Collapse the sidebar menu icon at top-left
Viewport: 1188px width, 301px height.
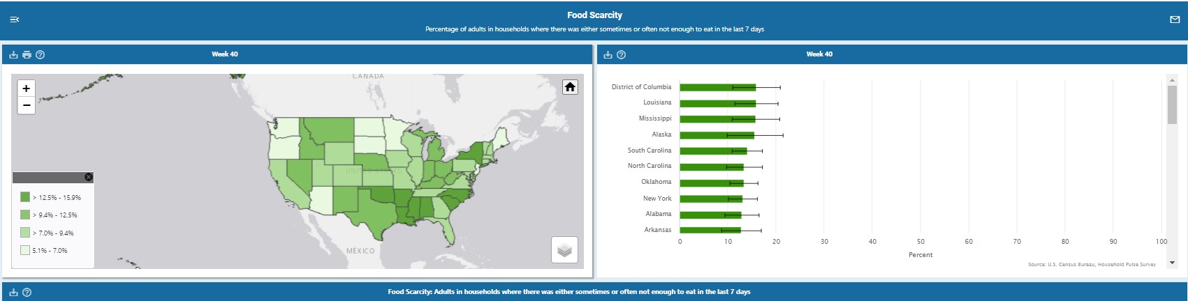tap(14, 20)
